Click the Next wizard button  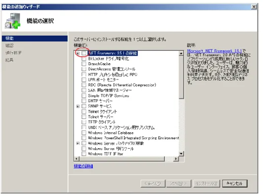pyautogui.click(x=179, y=184)
